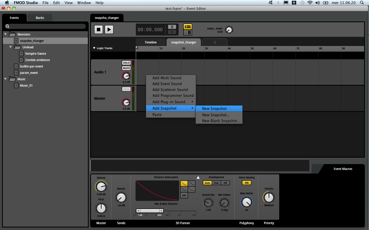
Task: Toggle loop playback button in transport
Action: pyautogui.click(x=172, y=27)
